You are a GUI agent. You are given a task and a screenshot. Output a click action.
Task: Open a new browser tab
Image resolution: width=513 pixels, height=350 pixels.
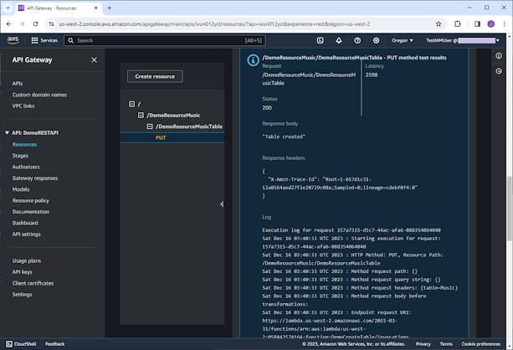click(x=110, y=8)
